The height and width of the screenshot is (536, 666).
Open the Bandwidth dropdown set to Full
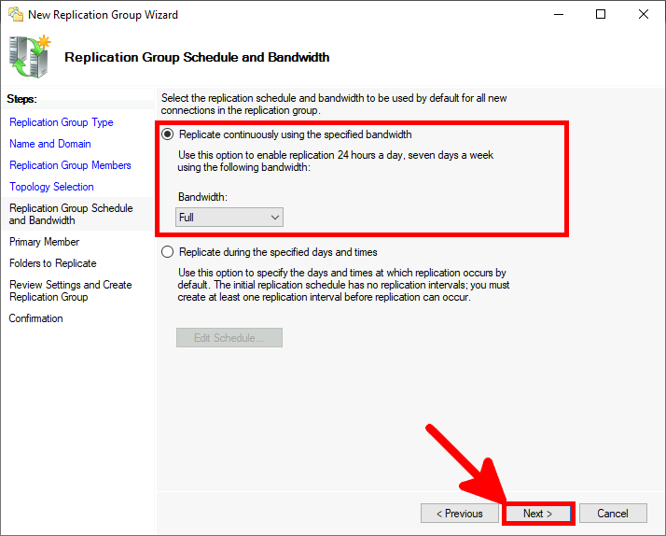(x=229, y=218)
